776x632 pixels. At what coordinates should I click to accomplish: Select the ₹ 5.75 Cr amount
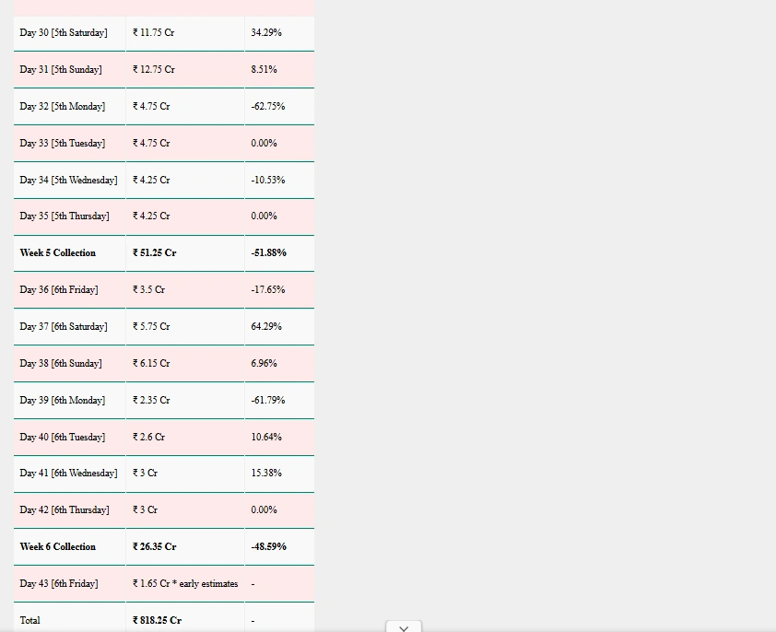[151, 327]
